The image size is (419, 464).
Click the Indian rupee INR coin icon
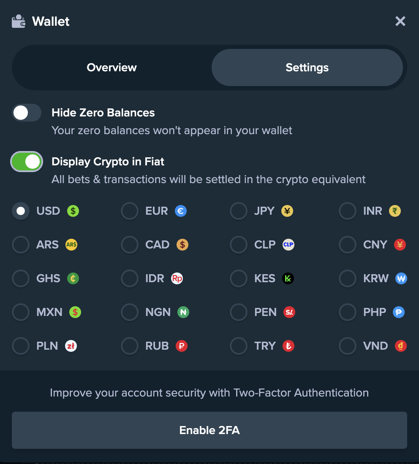[395, 211]
